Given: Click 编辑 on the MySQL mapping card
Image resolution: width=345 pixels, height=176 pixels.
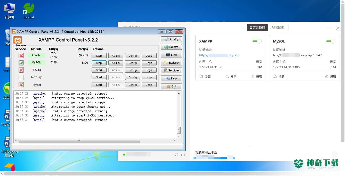Looking at the screenshot, I should point(330,76).
